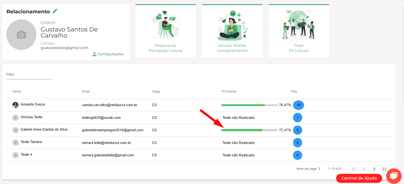Screen dimensions: 404x184
Task: Go to the next page of results
Action: (375, 169)
